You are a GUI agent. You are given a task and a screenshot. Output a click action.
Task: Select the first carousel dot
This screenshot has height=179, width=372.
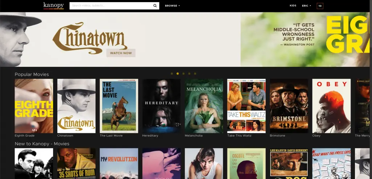pos(172,73)
